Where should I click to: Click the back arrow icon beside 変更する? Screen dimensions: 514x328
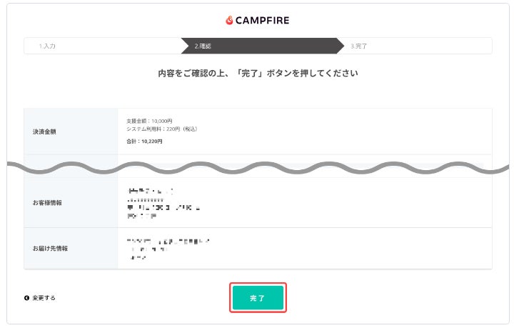[27, 298]
